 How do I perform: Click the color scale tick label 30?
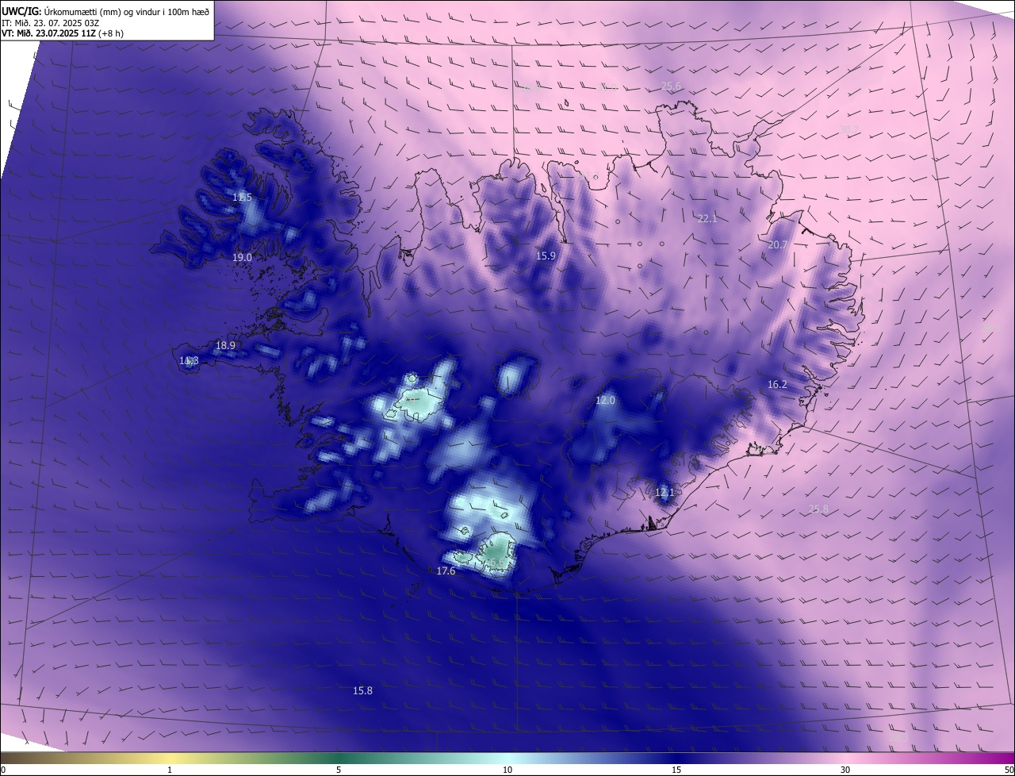click(x=845, y=770)
